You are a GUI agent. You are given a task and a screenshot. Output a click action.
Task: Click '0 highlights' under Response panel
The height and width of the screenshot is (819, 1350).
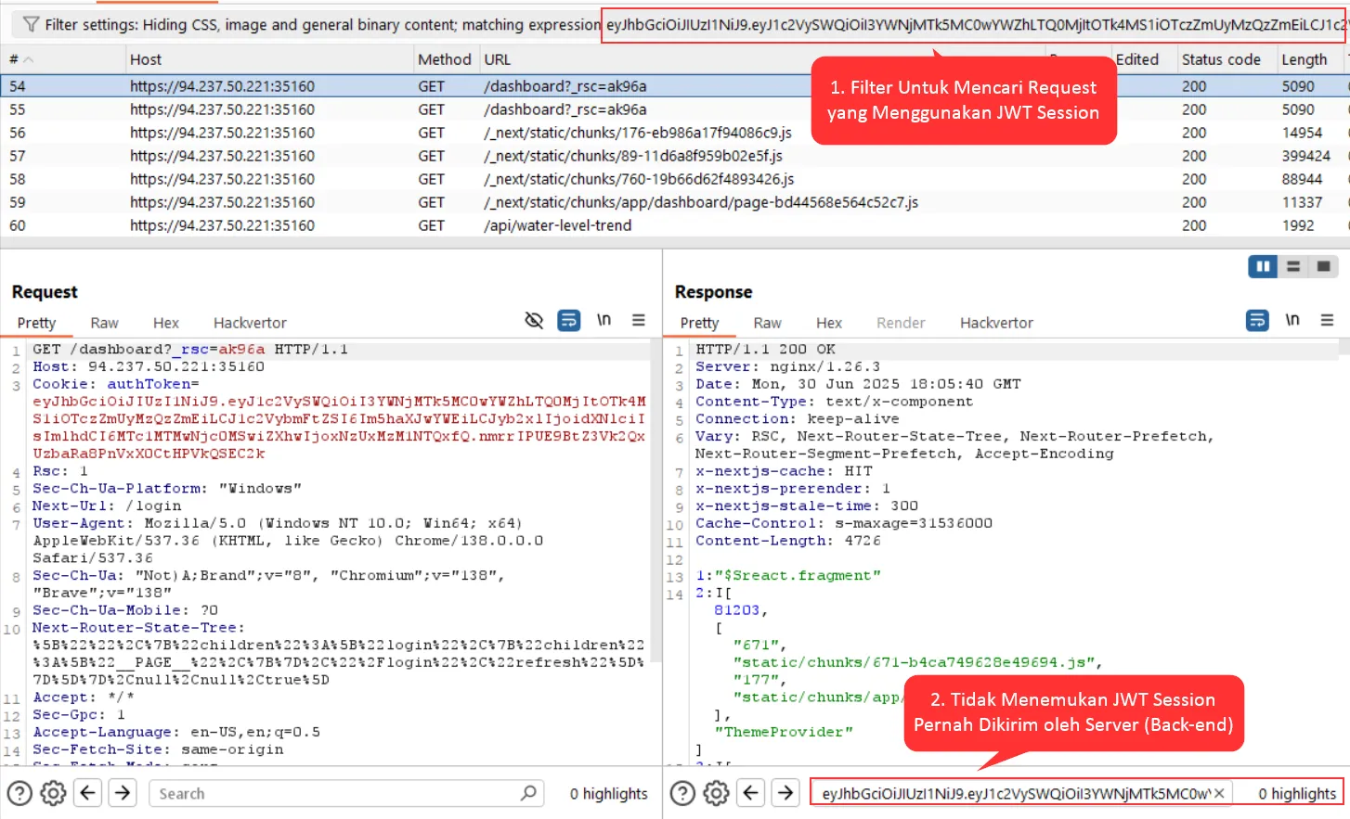coord(1297,794)
